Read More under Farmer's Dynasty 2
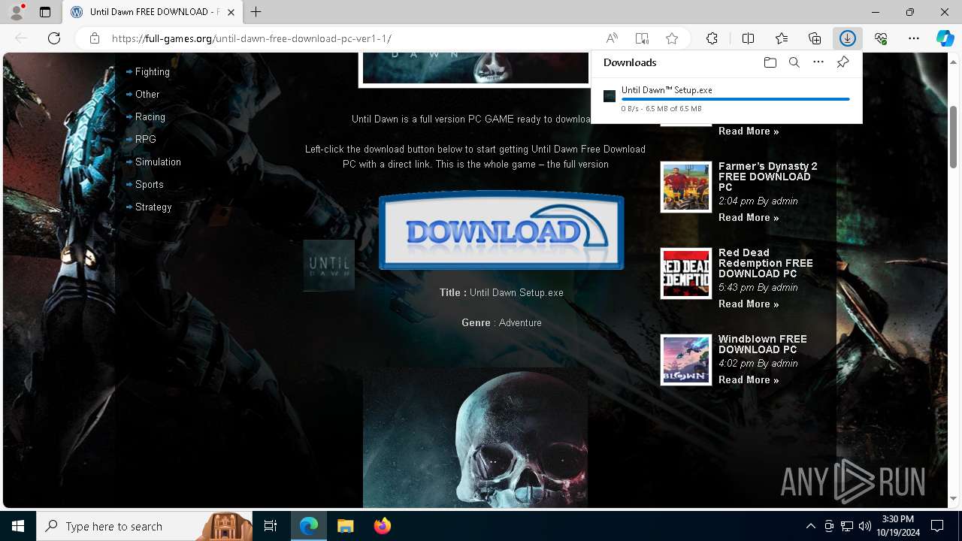The width and height of the screenshot is (962, 541). click(x=749, y=218)
